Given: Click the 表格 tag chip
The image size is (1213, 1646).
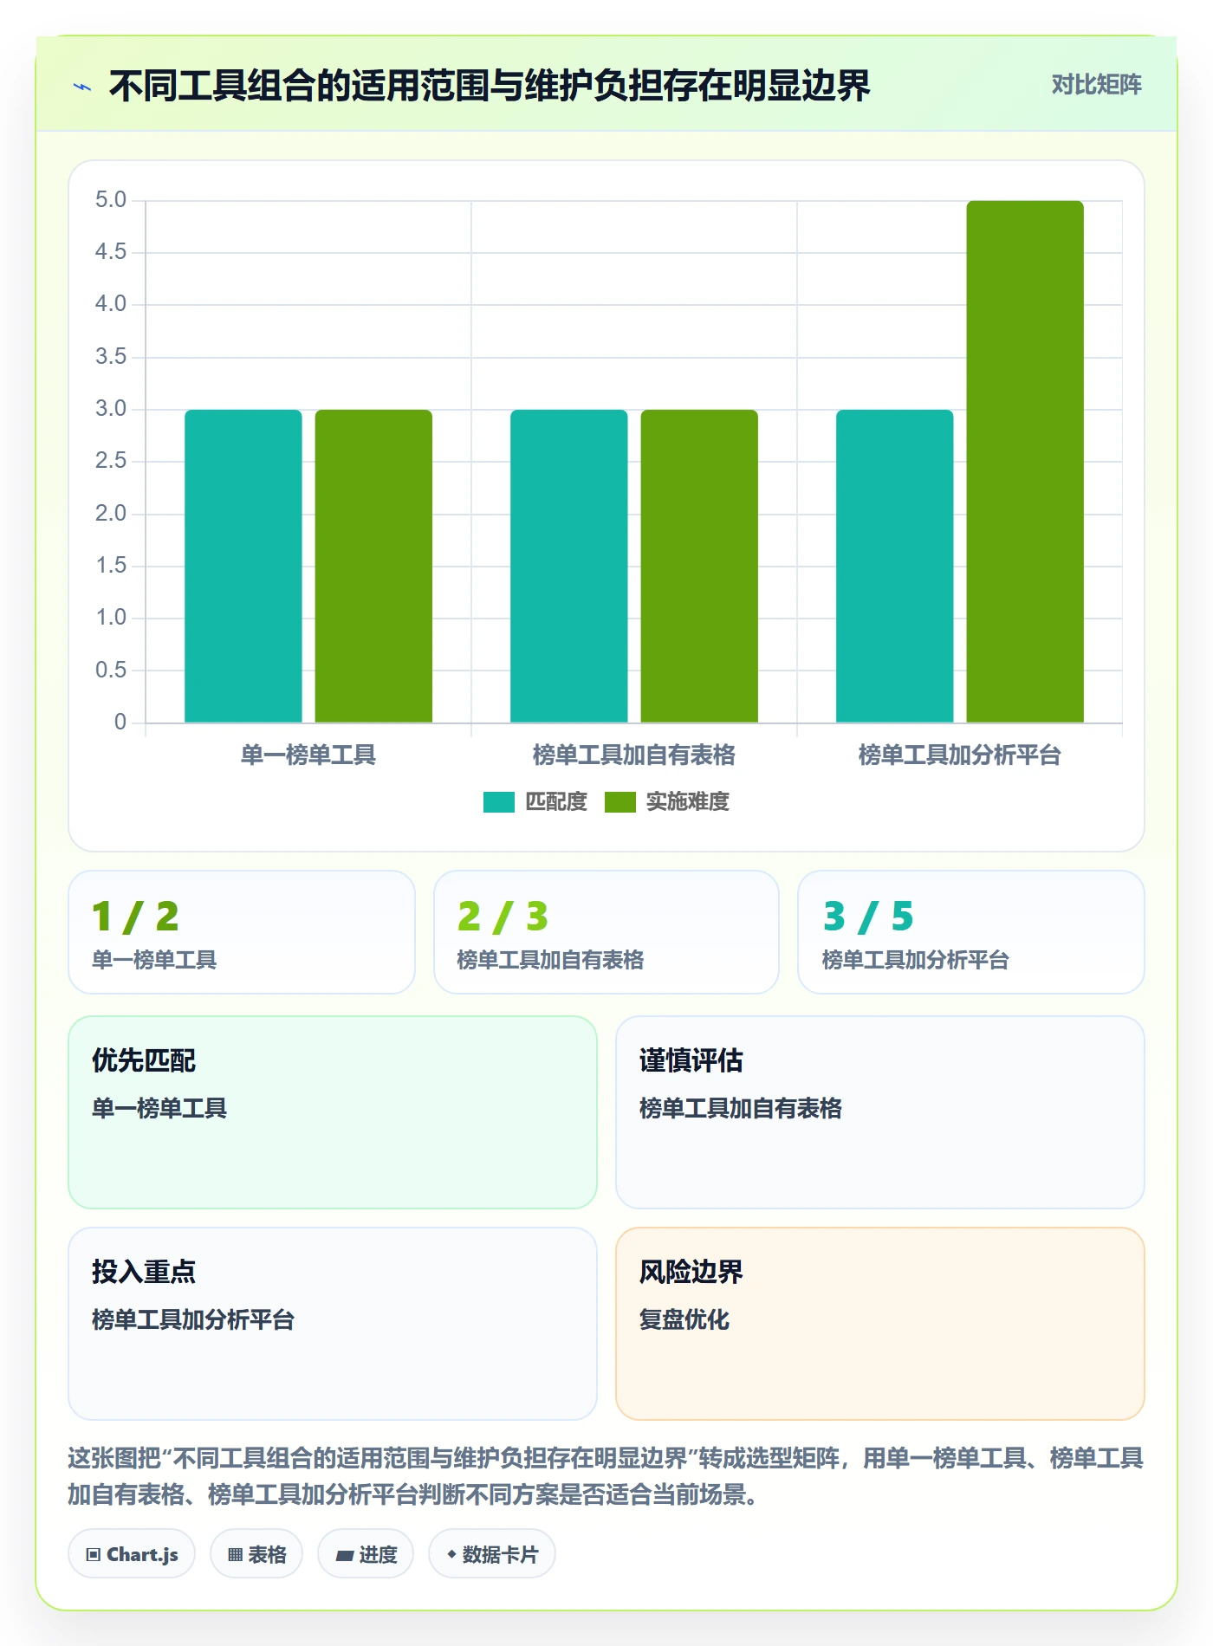Looking at the screenshot, I should (256, 1554).
